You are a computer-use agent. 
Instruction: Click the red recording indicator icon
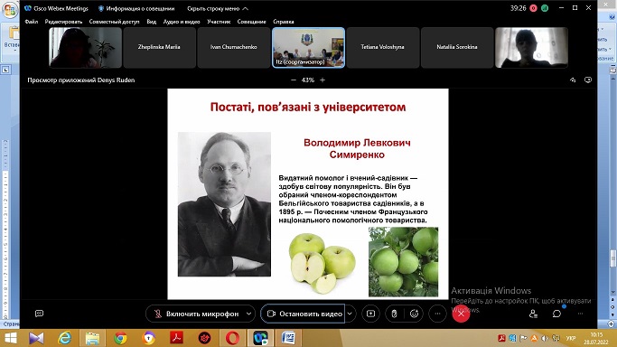pos(533,8)
